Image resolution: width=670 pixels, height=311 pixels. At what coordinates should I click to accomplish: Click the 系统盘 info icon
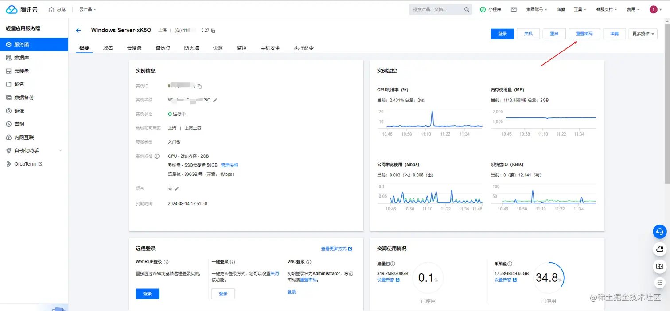point(510,264)
